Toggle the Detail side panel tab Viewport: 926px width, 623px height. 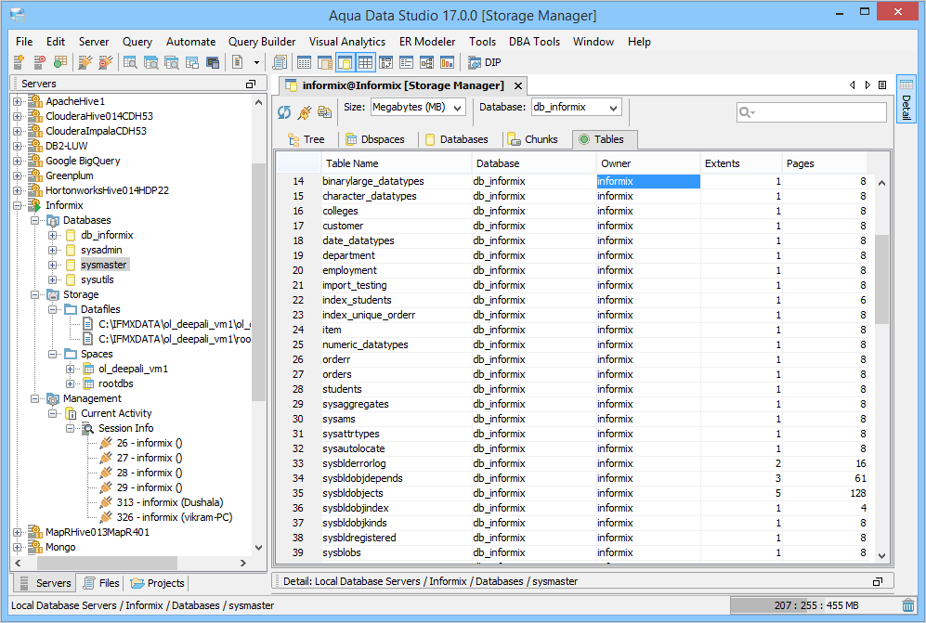[x=906, y=98]
